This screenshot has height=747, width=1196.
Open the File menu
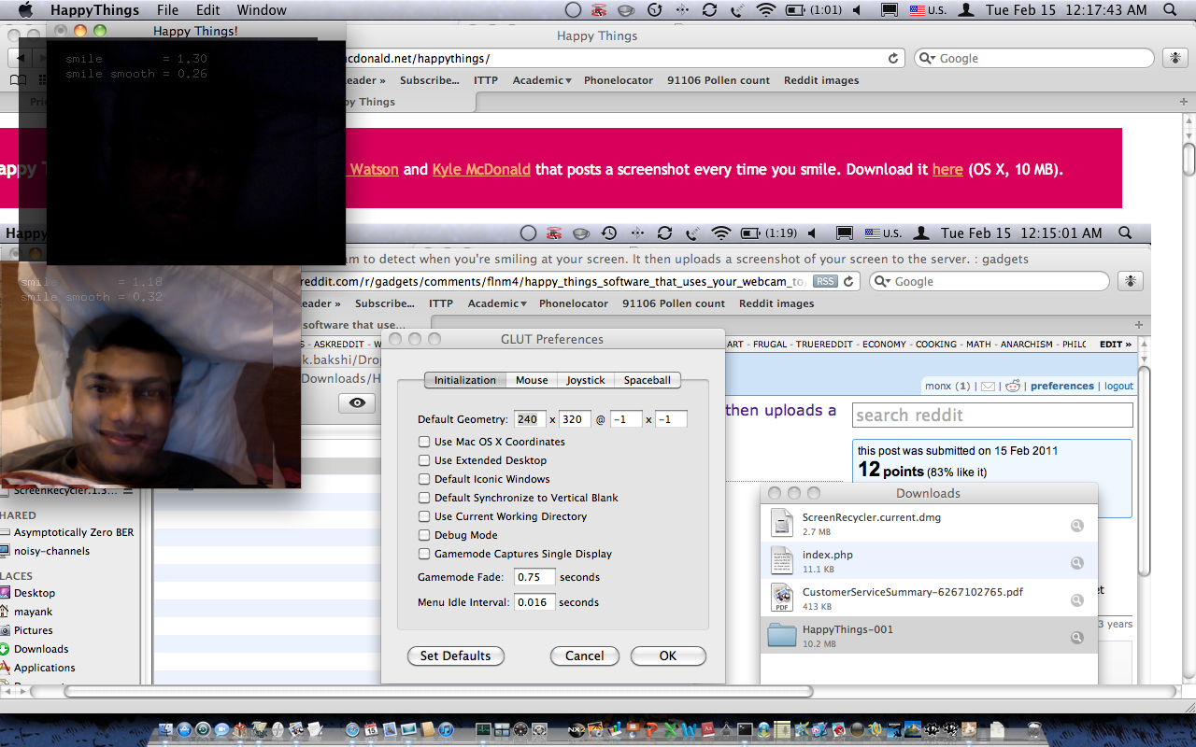[167, 10]
